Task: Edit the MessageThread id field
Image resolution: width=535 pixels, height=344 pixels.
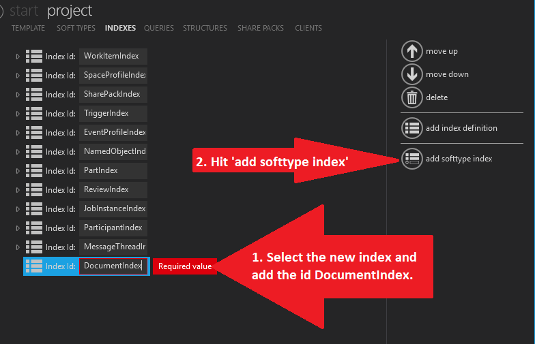Action: (x=113, y=247)
